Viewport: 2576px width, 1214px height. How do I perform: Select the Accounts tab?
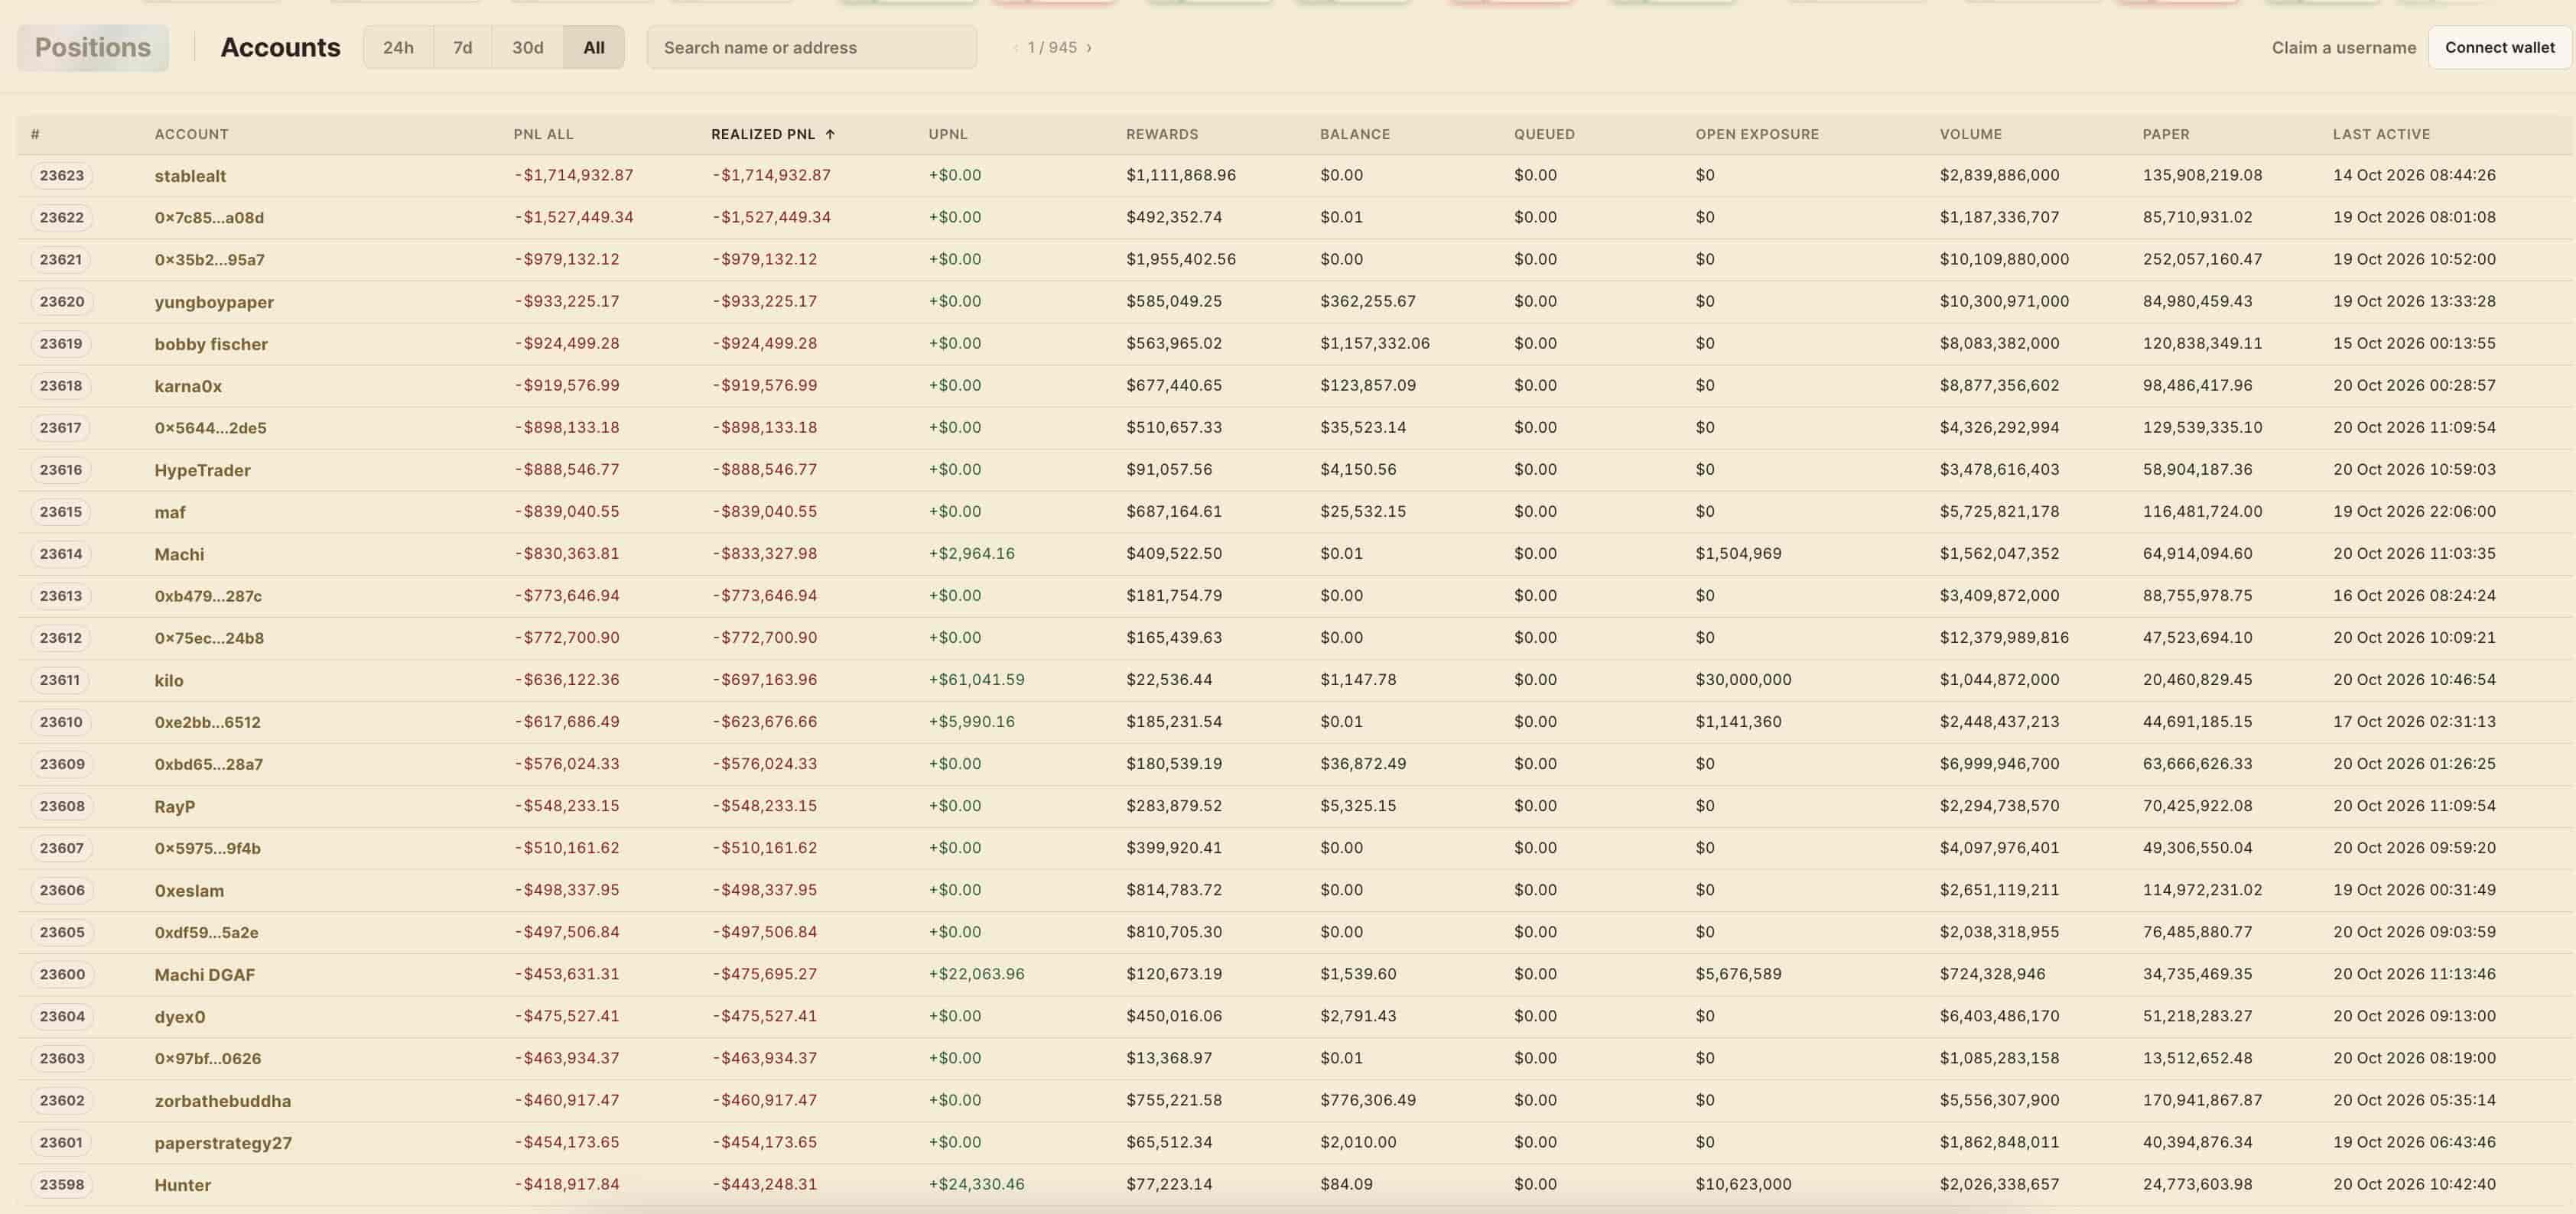[280, 47]
